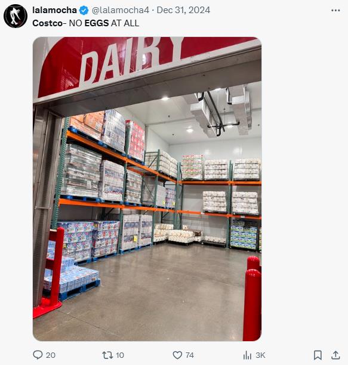Open the @lalamocha4 handle link

(x=120, y=10)
